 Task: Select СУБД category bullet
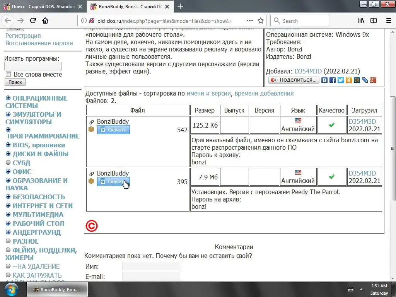(8, 162)
